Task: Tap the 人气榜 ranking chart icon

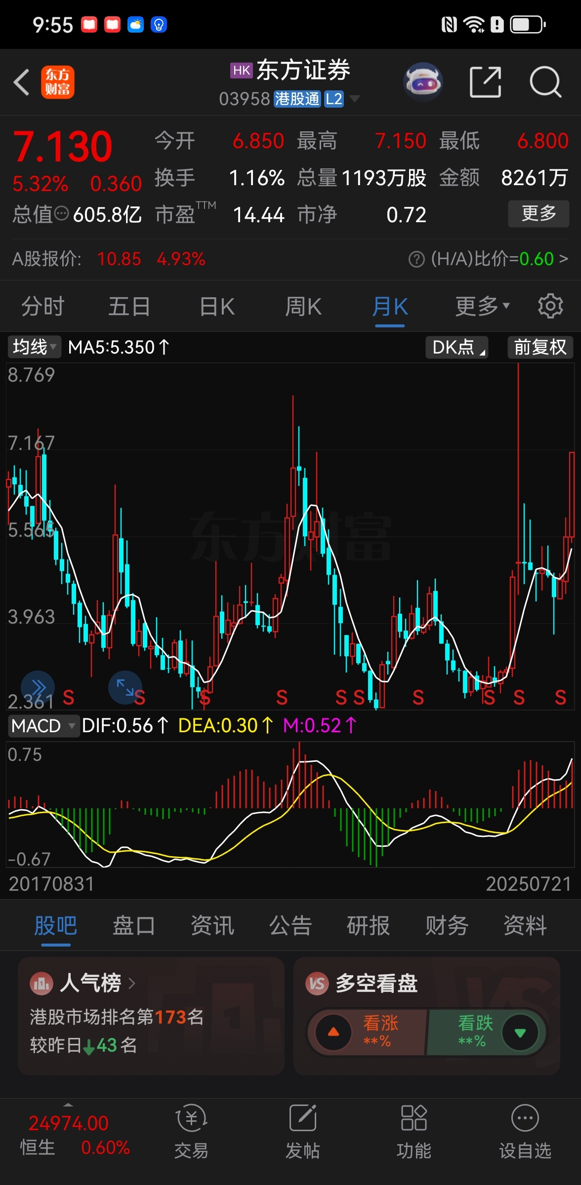Action: point(41,984)
